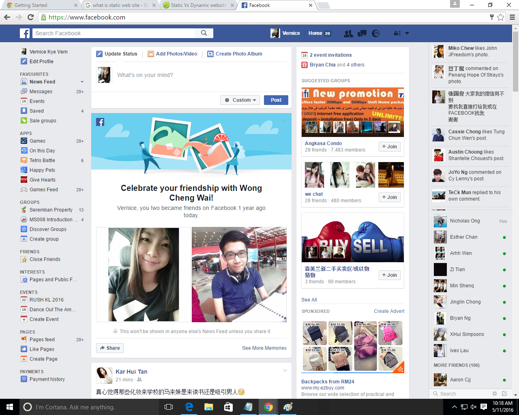Click the Sale groups icon
Screen dimensions: 519x415
24,121
